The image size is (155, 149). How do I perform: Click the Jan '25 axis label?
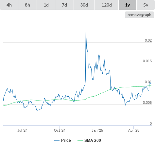point(97,130)
